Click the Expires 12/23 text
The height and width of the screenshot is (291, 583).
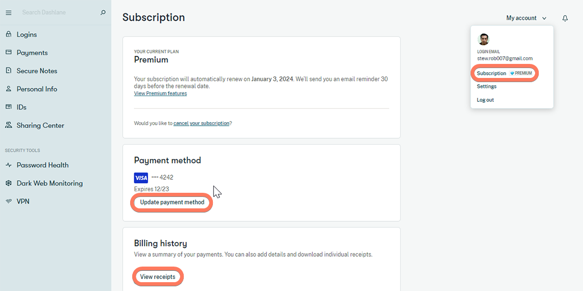click(151, 189)
